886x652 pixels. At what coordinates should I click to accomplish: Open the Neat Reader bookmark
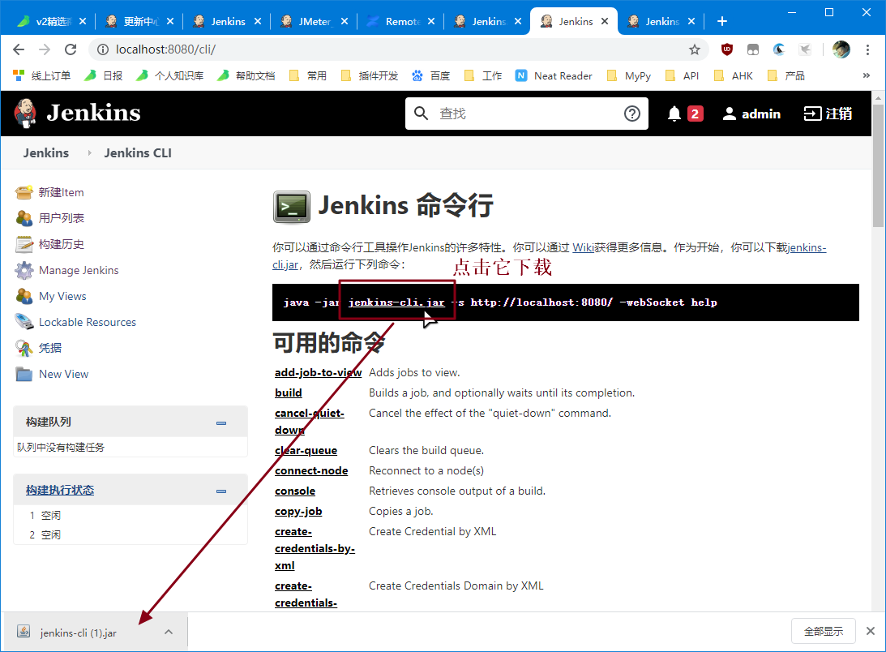click(x=554, y=75)
